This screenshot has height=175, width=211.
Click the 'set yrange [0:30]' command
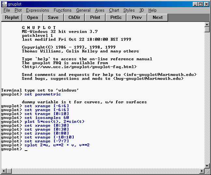[x=47, y=129]
